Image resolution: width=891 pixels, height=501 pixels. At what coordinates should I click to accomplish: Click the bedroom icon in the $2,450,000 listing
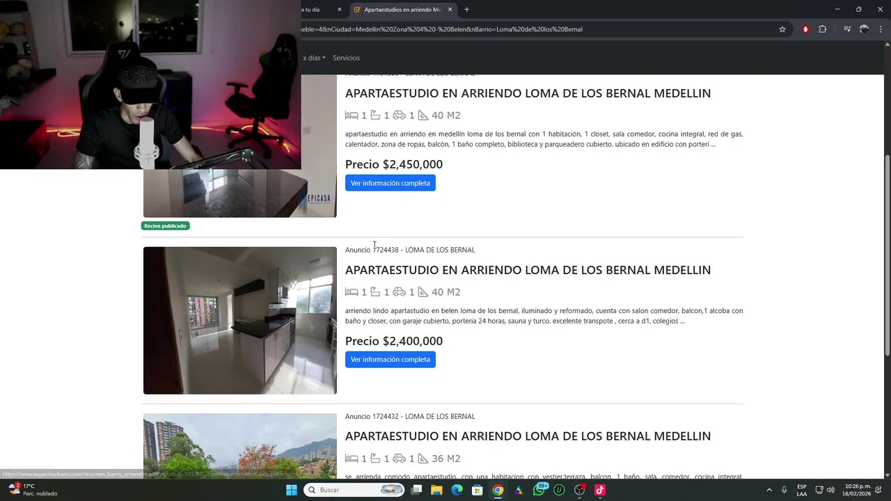[x=352, y=116]
